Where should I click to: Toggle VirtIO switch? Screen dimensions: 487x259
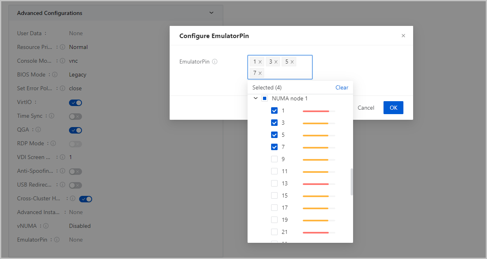tap(75, 103)
